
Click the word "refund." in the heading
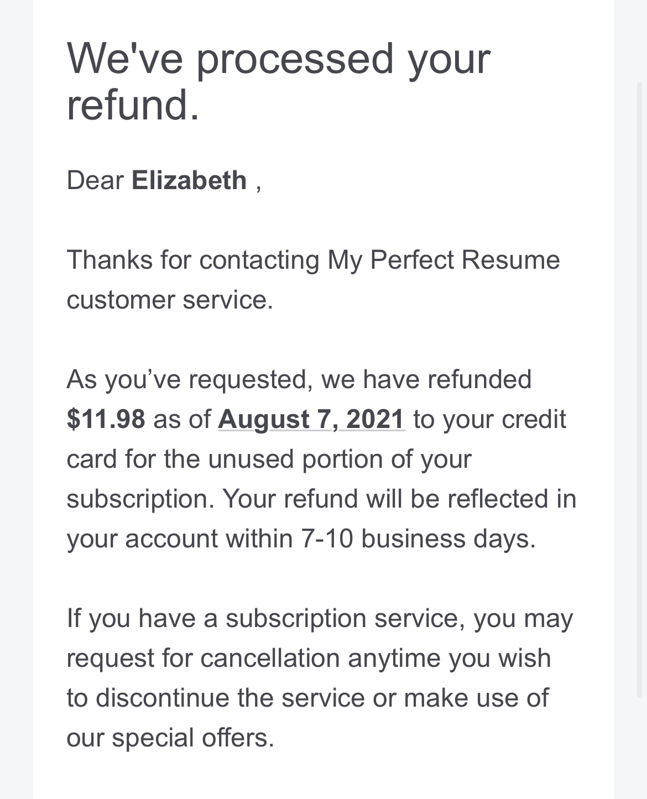pos(133,105)
